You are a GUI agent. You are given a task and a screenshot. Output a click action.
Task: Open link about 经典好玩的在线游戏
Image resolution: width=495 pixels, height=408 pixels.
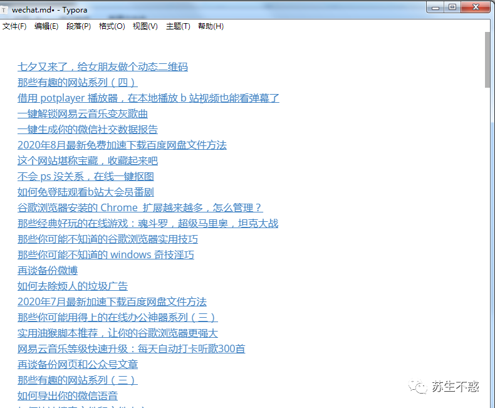pos(148,224)
